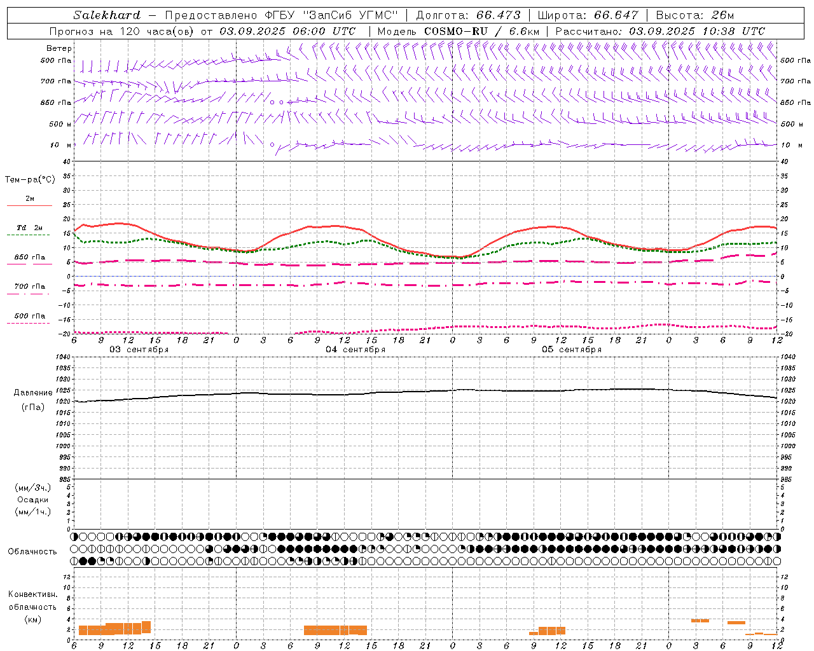
Task: Click the dotted line sample under temperature '500 гПа'
Action: coord(28,324)
